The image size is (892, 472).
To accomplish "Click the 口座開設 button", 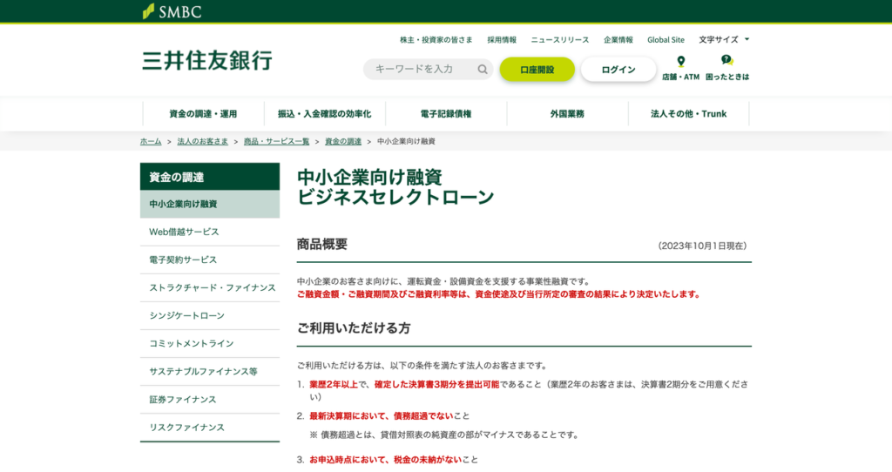I will [x=537, y=70].
